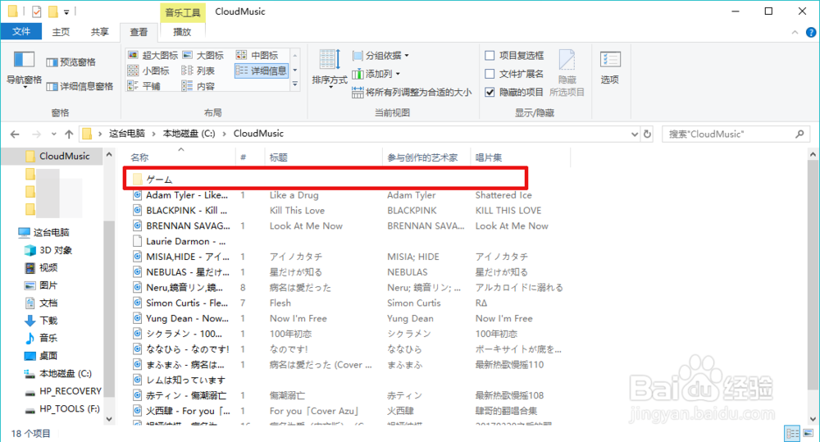The height and width of the screenshot is (442, 820).
Task: Click the 音乐工具 music tools tab
Action: (183, 12)
